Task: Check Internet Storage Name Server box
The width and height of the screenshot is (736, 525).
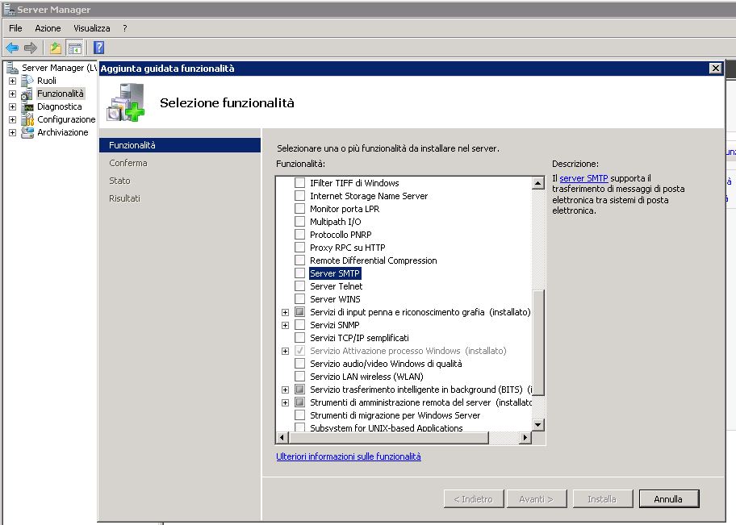Action: (x=299, y=196)
